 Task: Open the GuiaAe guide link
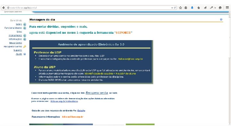tap(81, 110)
